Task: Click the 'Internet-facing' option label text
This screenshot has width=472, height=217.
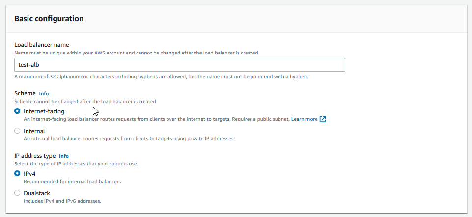Action: pos(44,111)
